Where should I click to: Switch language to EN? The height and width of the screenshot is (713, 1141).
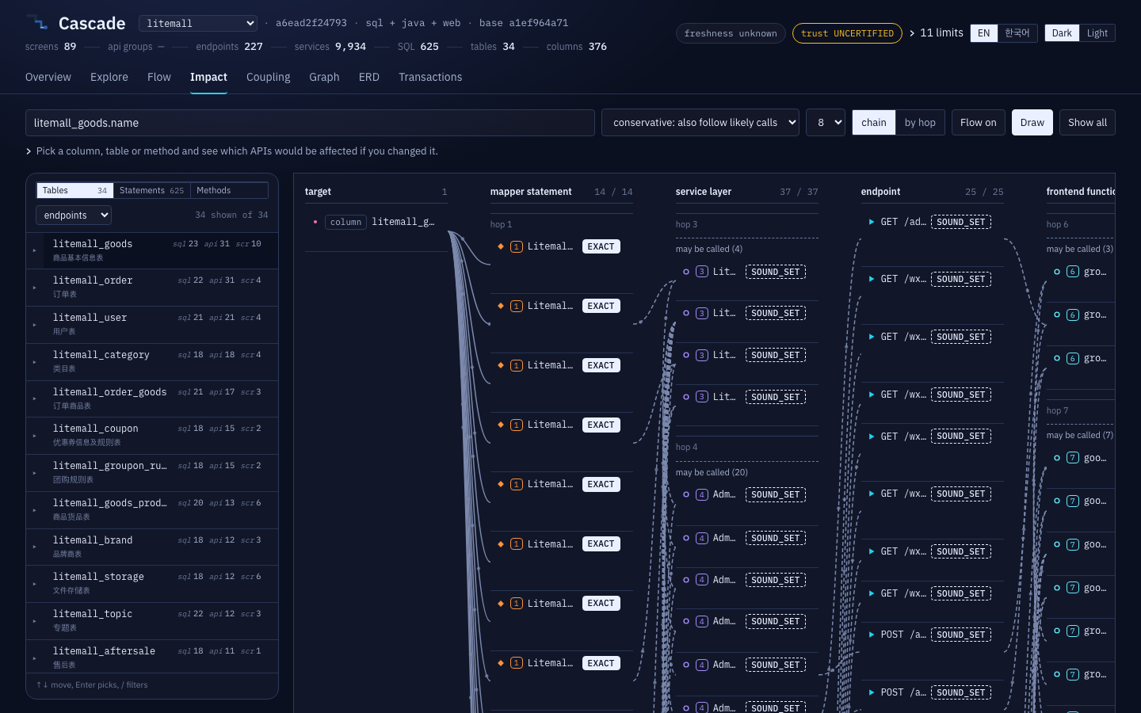tap(983, 33)
